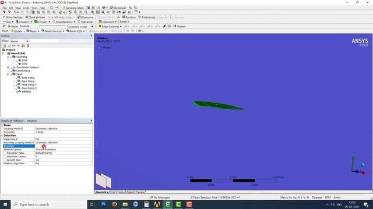Apply Random colors
Image resolution: width=373 pixels, height=209 pixels.
[x=129, y=17]
